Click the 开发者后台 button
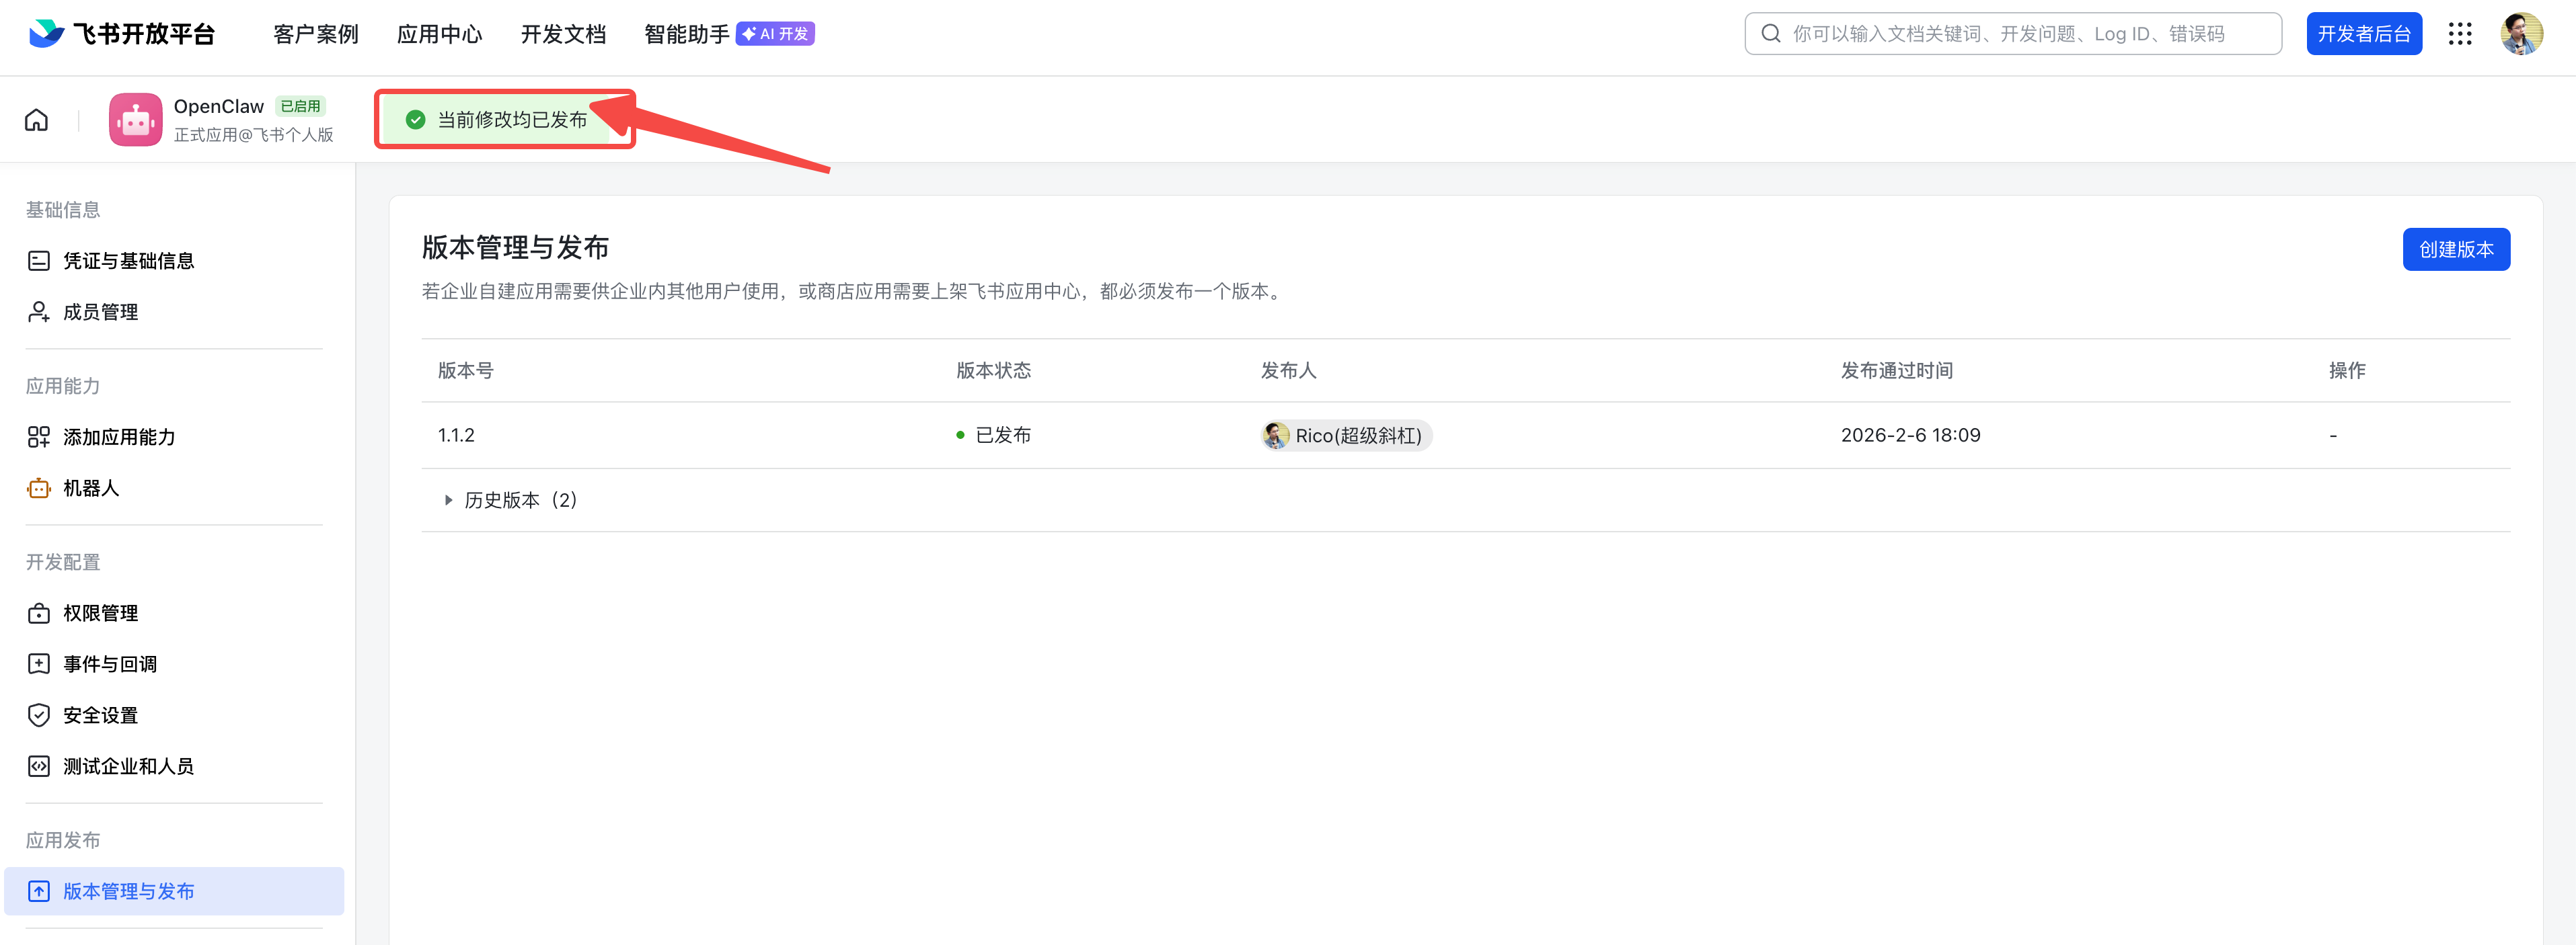The image size is (2576, 945). [2363, 34]
